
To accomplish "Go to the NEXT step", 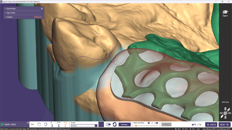I will tap(224, 124).
